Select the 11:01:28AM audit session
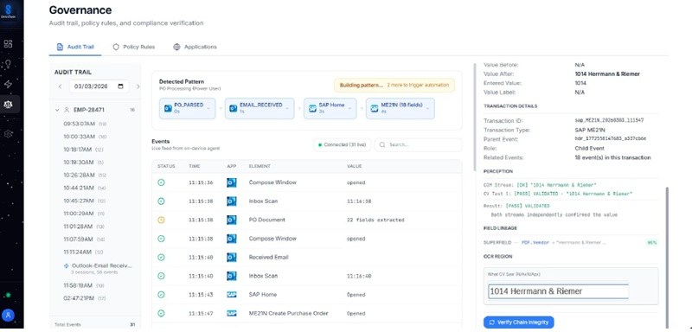This screenshot has width=692, height=332. [85, 227]
